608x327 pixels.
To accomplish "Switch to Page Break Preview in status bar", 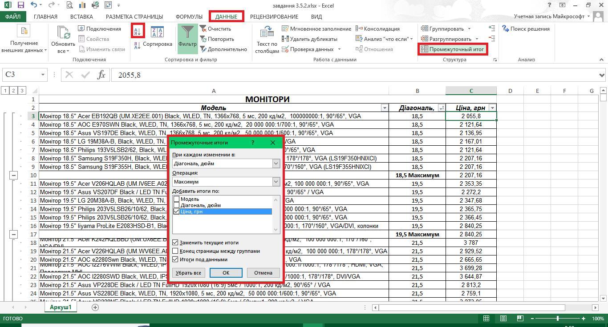I will point(520,319).
